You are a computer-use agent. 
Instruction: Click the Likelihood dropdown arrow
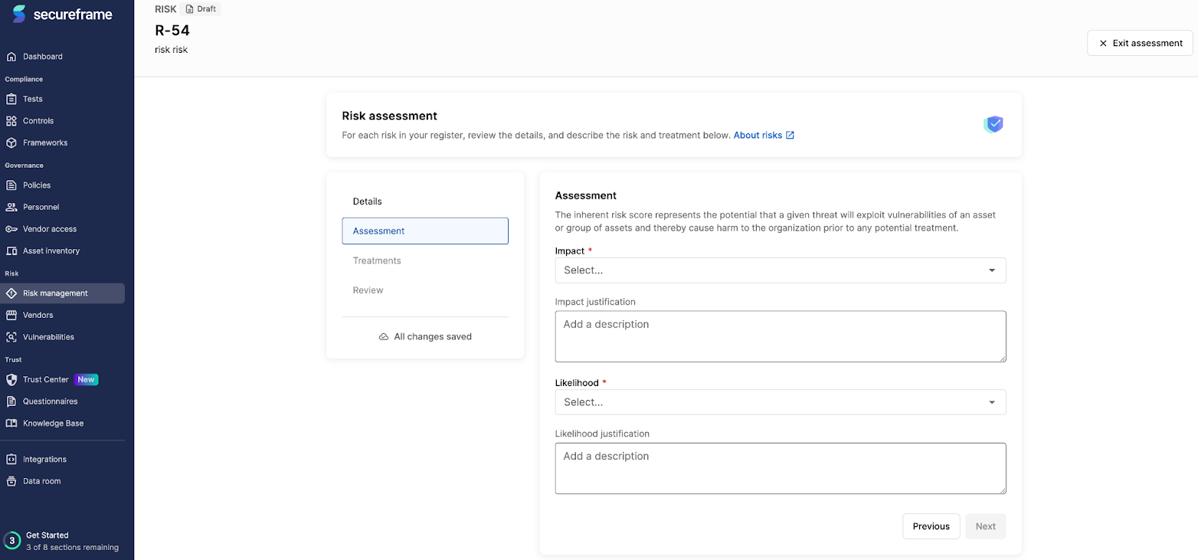(x=992, y=402)
